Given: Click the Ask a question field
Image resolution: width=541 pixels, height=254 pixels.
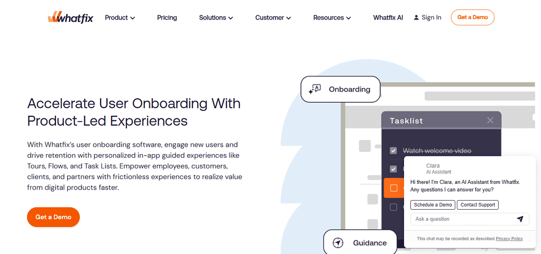Looking at the screenshot, I should pyautogui.click(x=460, y=219).
